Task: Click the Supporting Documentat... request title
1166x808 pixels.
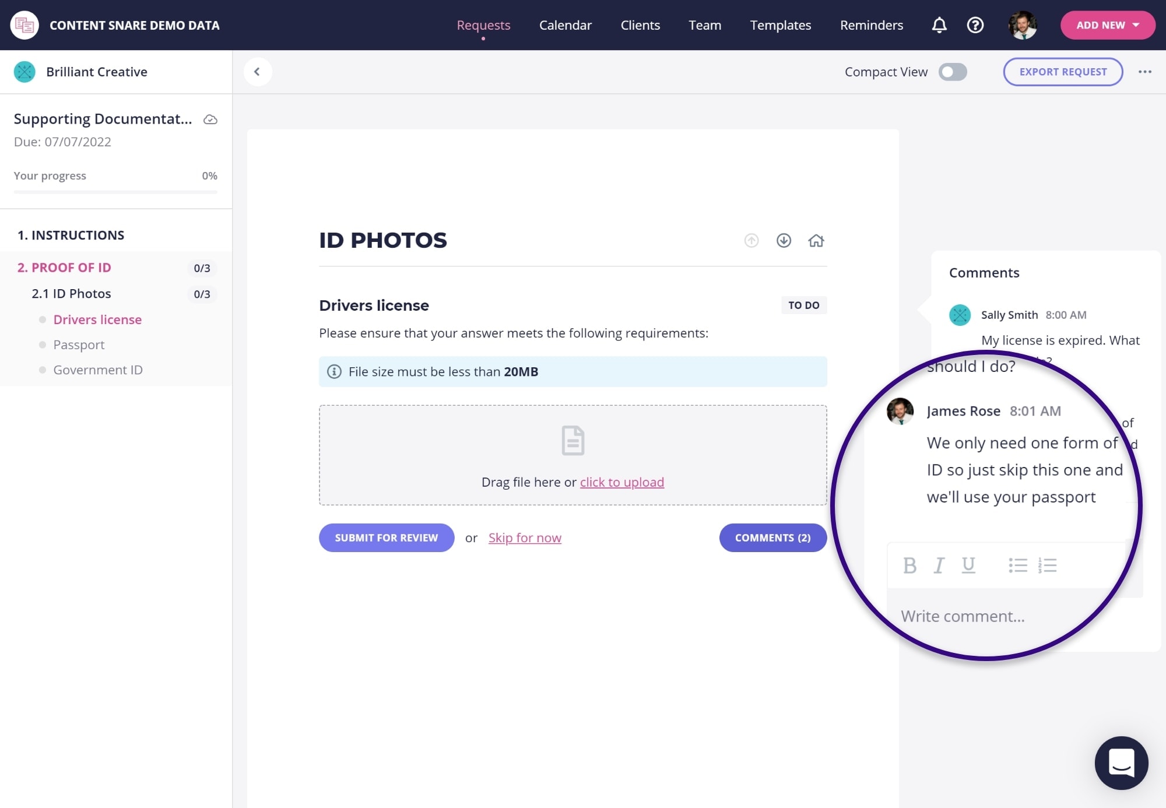Action: tap(103, 119)
